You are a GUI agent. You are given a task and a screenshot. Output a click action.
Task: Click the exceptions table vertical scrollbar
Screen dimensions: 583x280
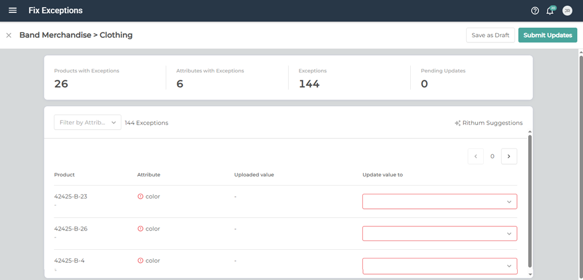530,201
